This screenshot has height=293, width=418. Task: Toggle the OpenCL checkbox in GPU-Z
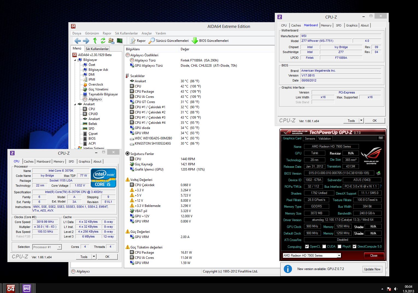click(x=307, y=247)
